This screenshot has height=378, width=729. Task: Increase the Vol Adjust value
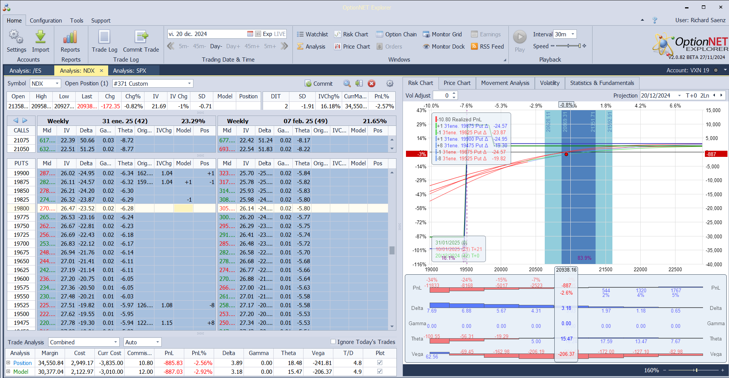coord(454,93)
